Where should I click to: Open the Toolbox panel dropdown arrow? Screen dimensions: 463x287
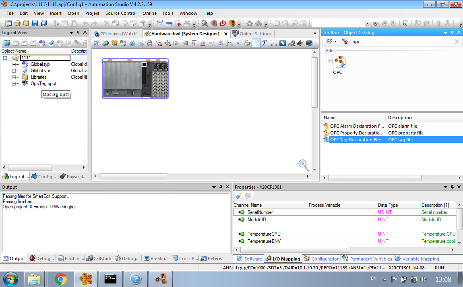(445, 33)
